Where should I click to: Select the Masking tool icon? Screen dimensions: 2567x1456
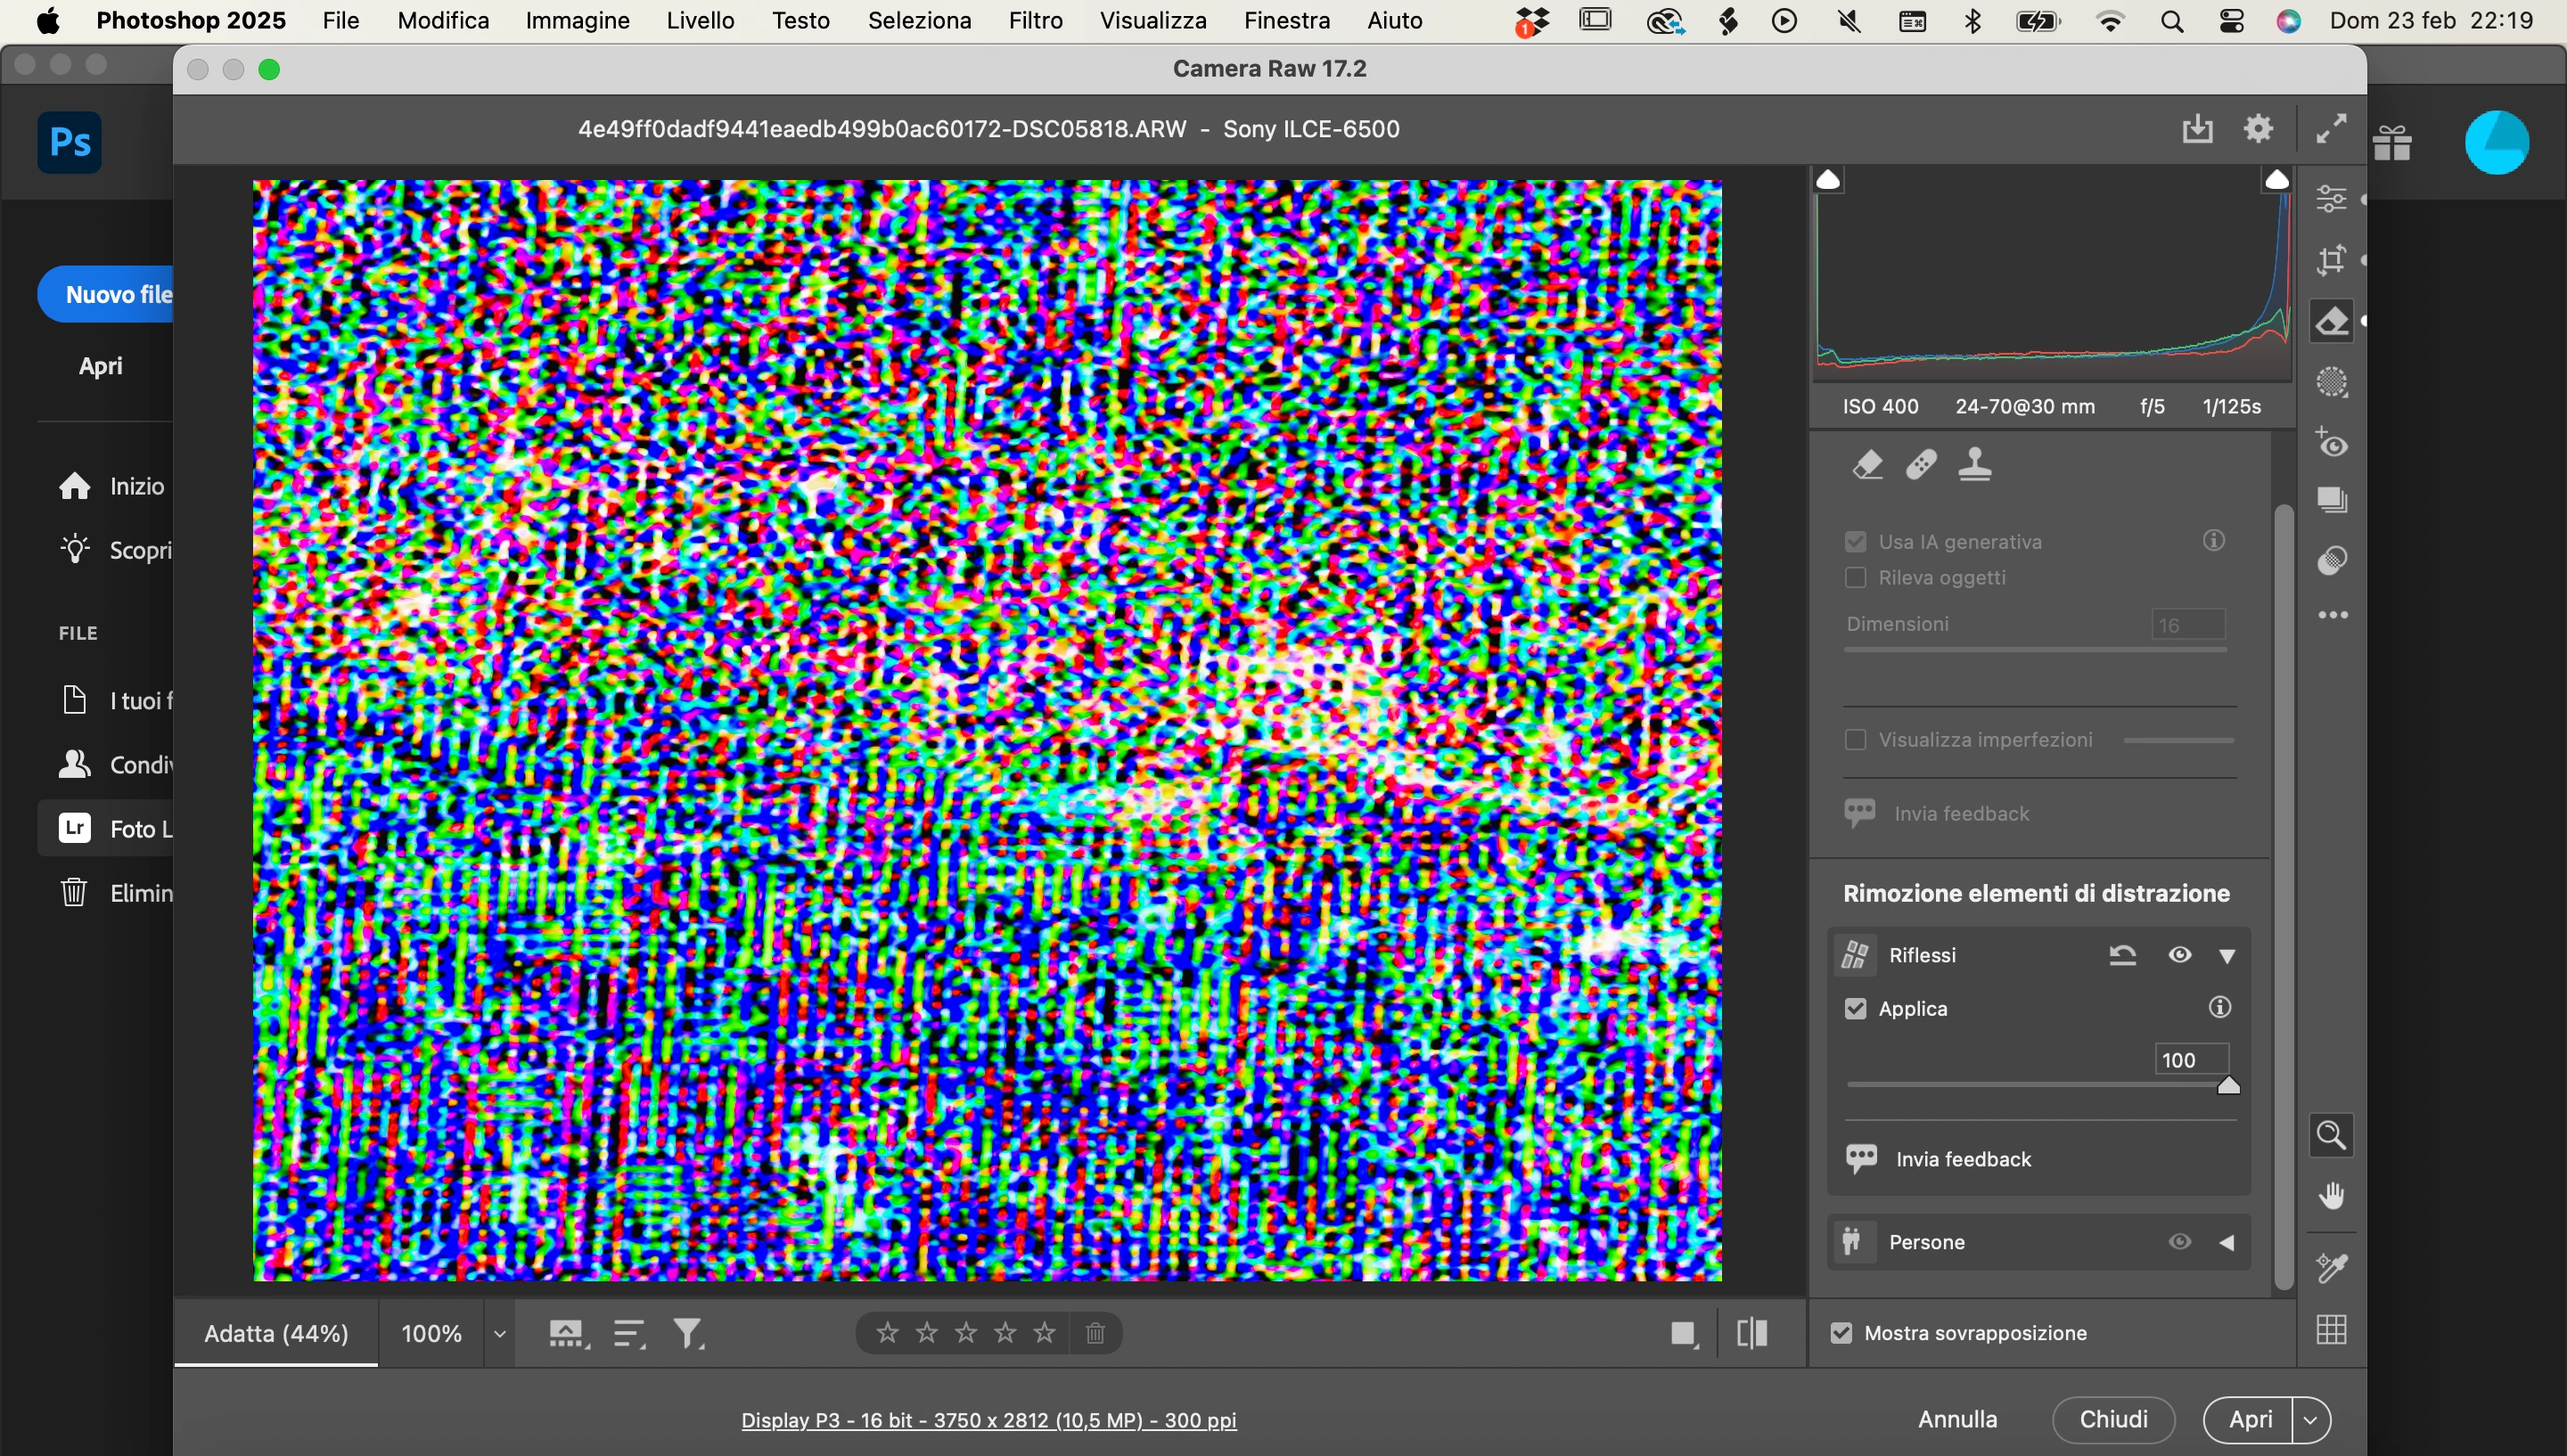point(2332,383)
